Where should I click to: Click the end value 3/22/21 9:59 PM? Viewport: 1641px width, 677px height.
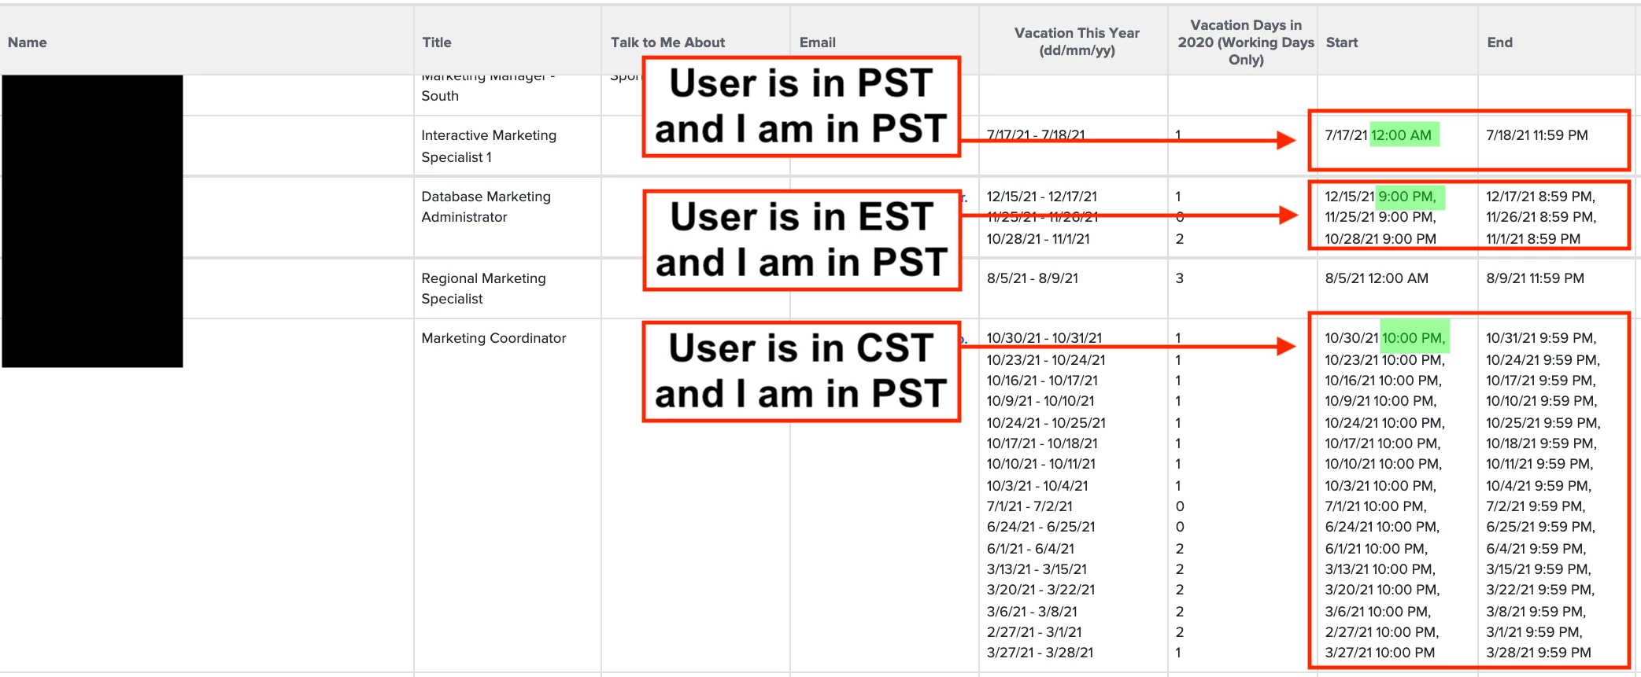click(x=1540, y=590)
